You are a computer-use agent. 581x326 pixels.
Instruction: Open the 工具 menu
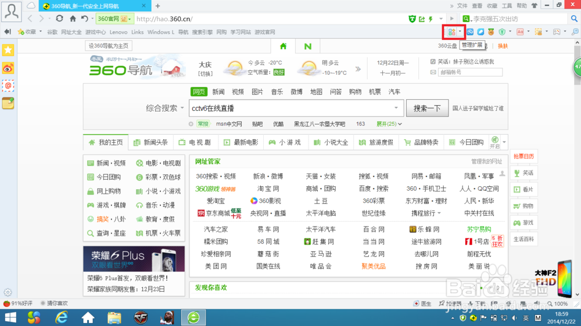pyautogui.click(x=507, y=6)
